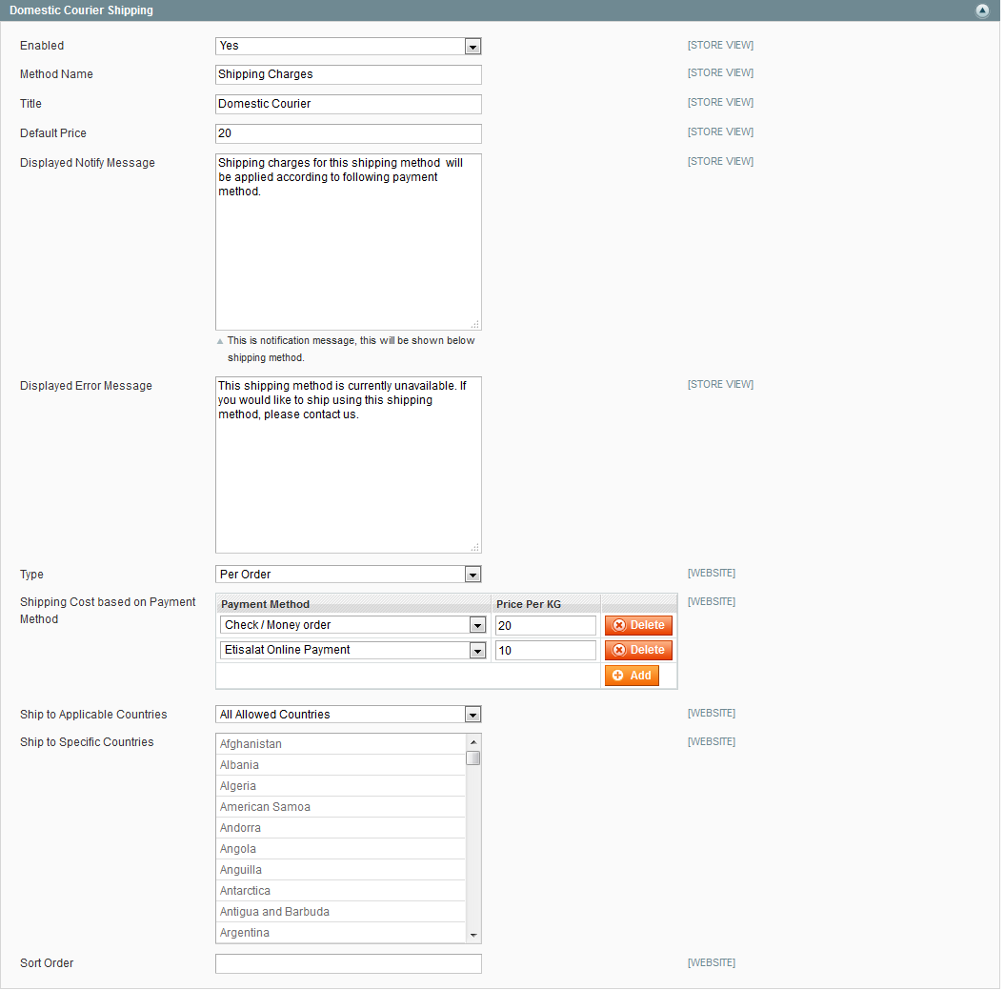Click into the Sort Order field
This screenshot has height=990, width=1005.
(348, 963)
